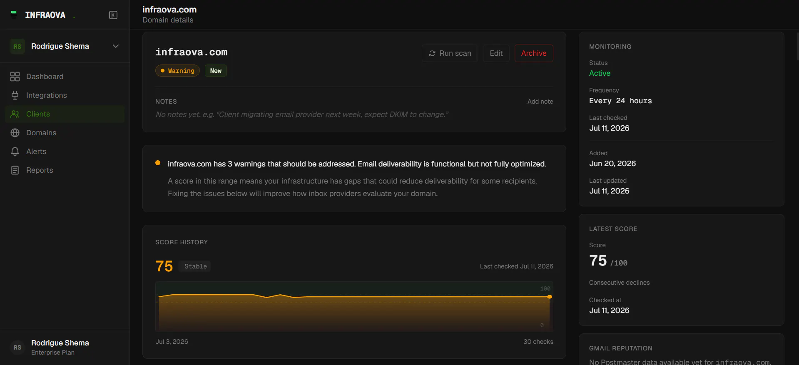The width and height of the screenshot is (799, 365).
Task: Open user profile at sidebar bottom
Action: pos(65,347)
